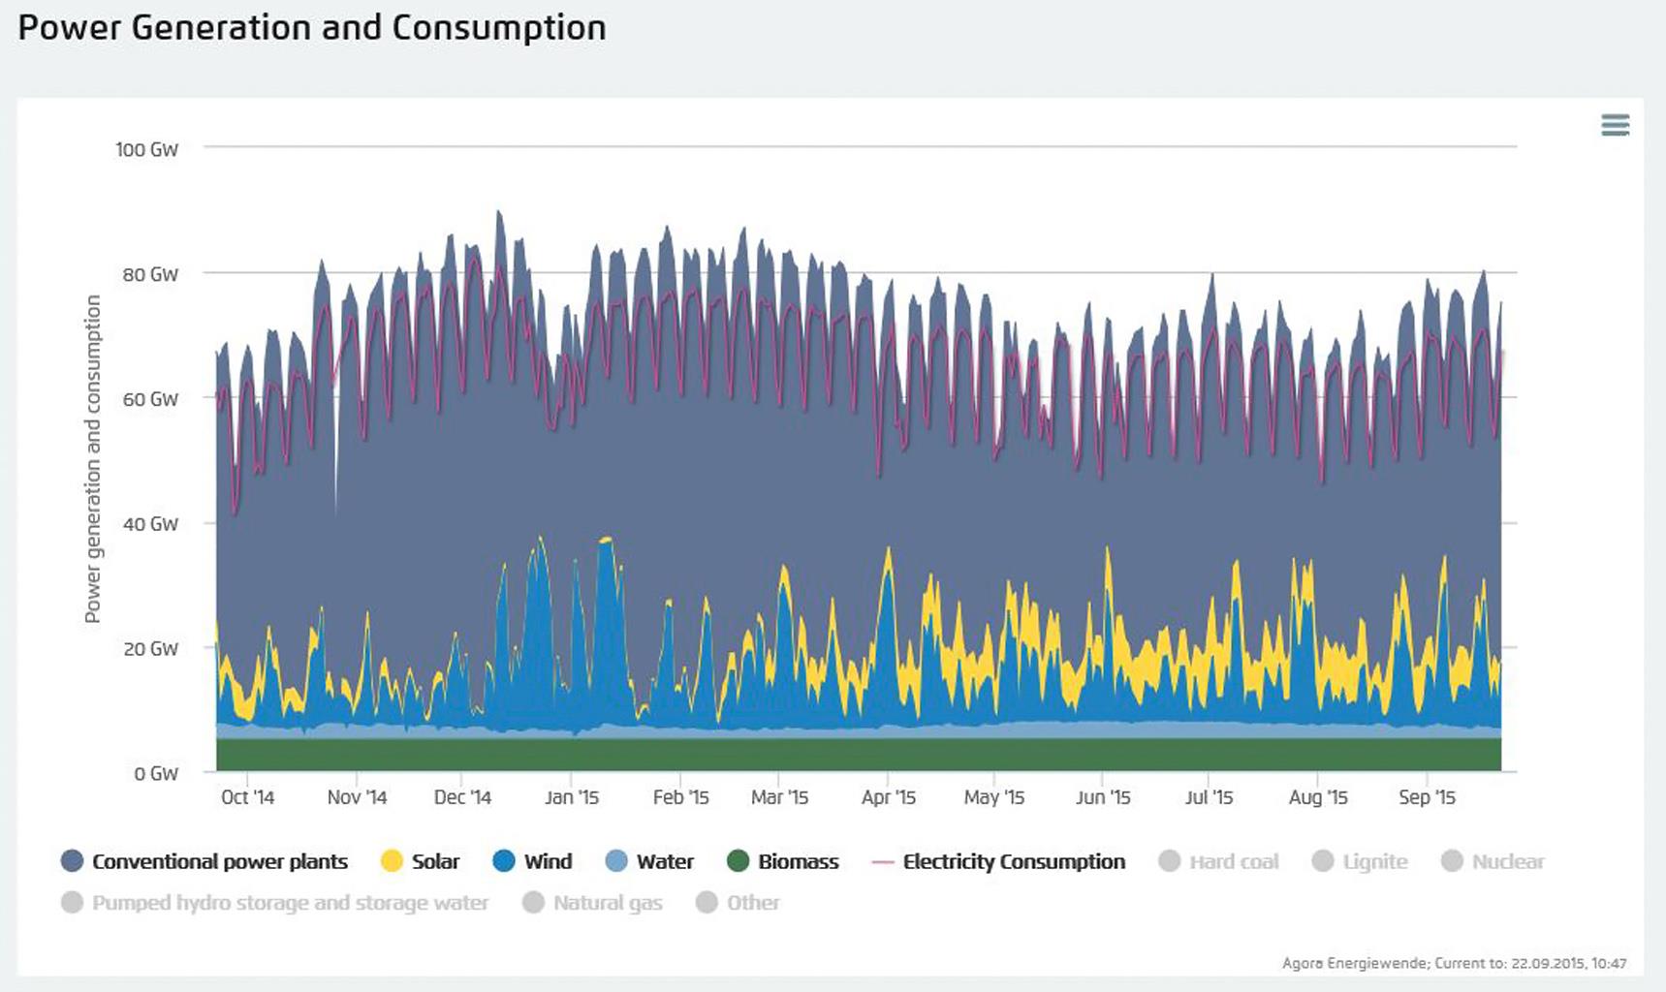The height and width of the screenshot is (992, 1666).
Task: Click the 20 GW axis value
Action: point(150,649)
